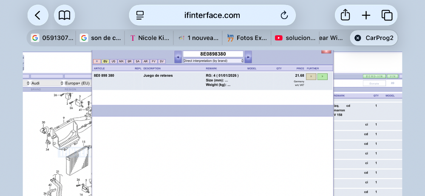The width and height of the screenshot is (425, 196).
Task: Switch to the Nicole Ki... tab
Action: tap(149, 38)
